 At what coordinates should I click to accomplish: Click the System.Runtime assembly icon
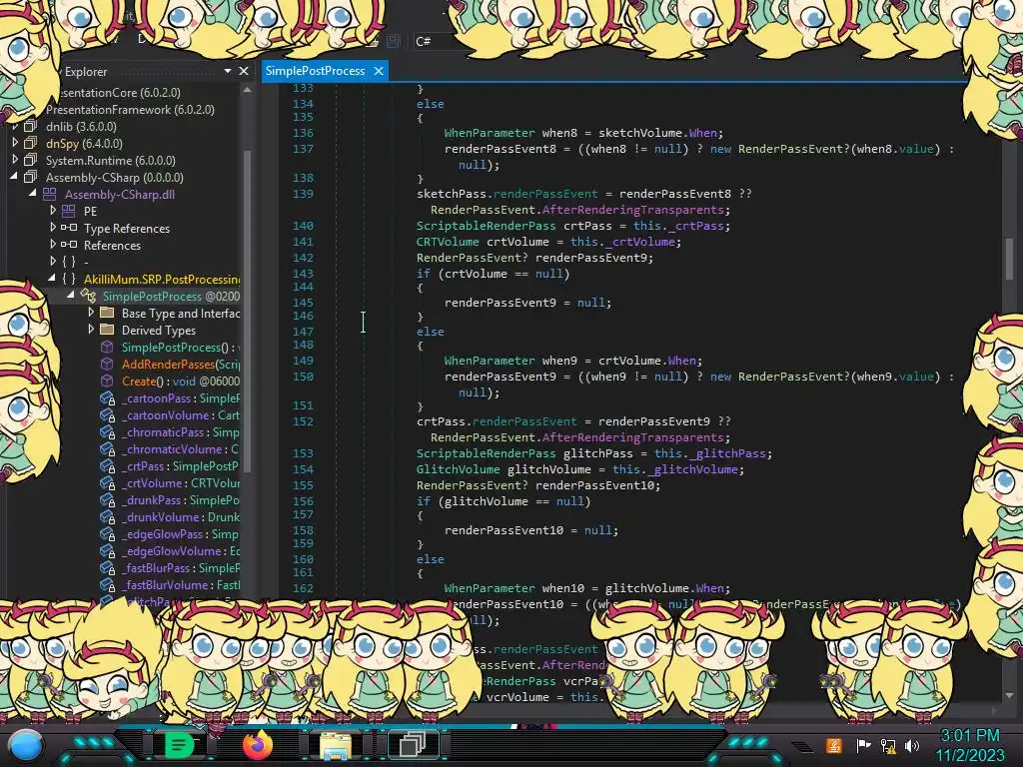pos(30,160)
